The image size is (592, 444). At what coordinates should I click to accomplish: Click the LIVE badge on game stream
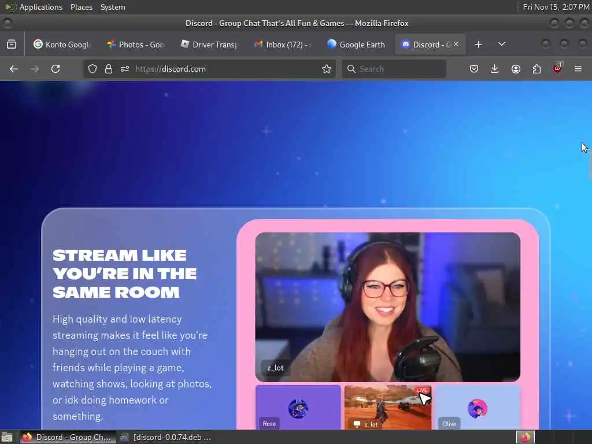(x=421, y=390)
